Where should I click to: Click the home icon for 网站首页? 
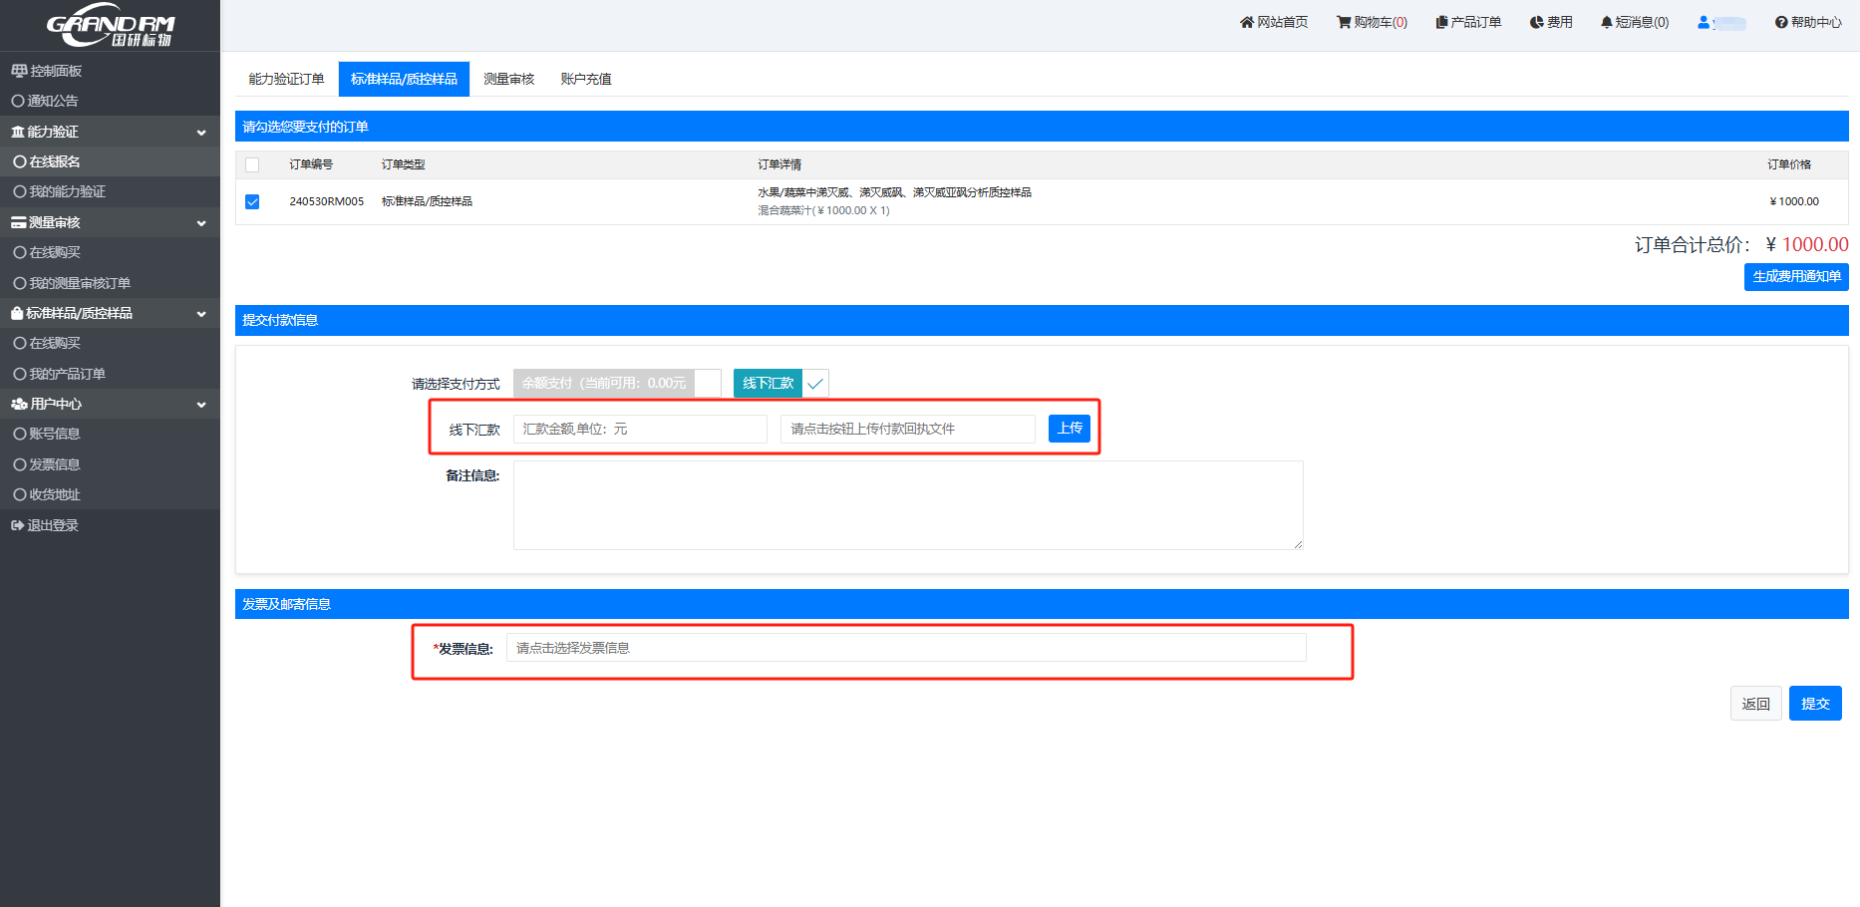tap(1246, 22)
